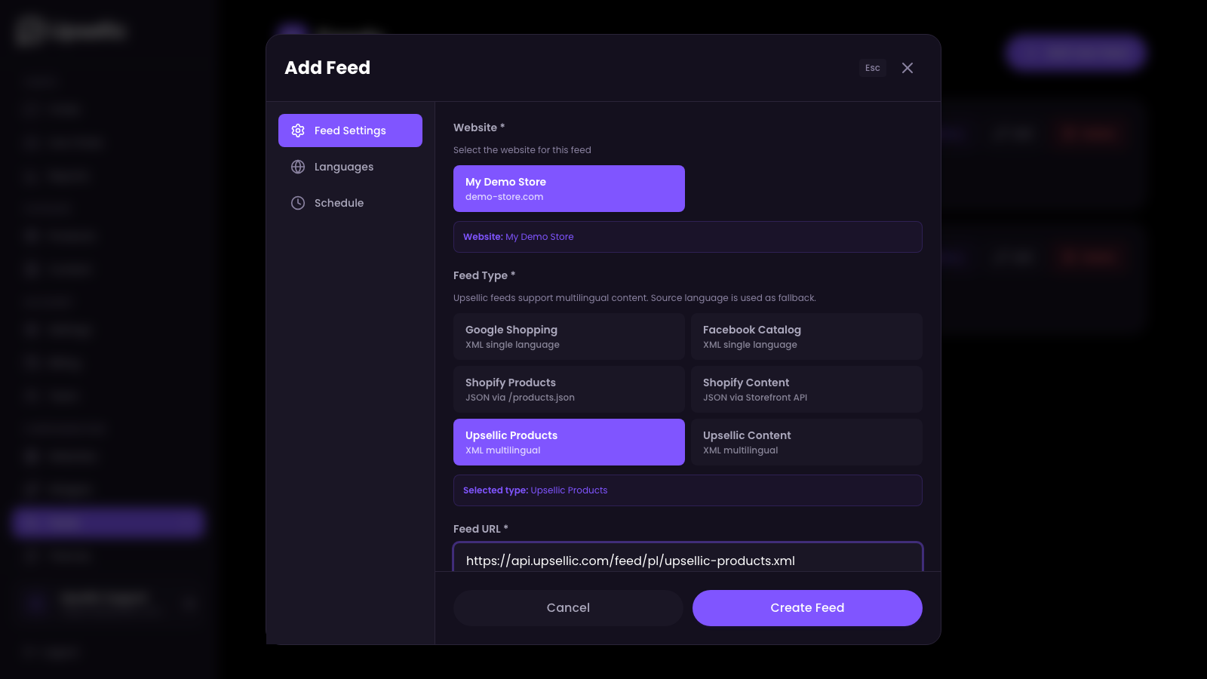
Task: Choose Shopify Products feed type
Action: point(569,389)
